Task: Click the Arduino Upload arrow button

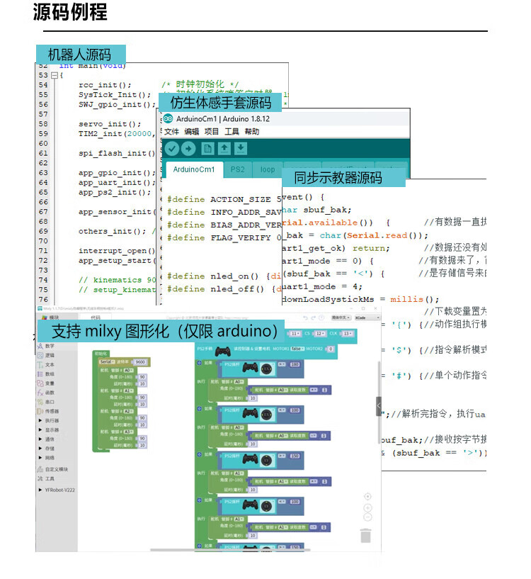Action: [188, 149]
